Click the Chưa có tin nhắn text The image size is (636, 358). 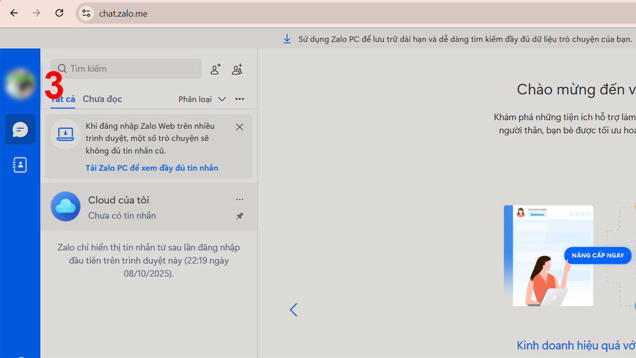122,216
